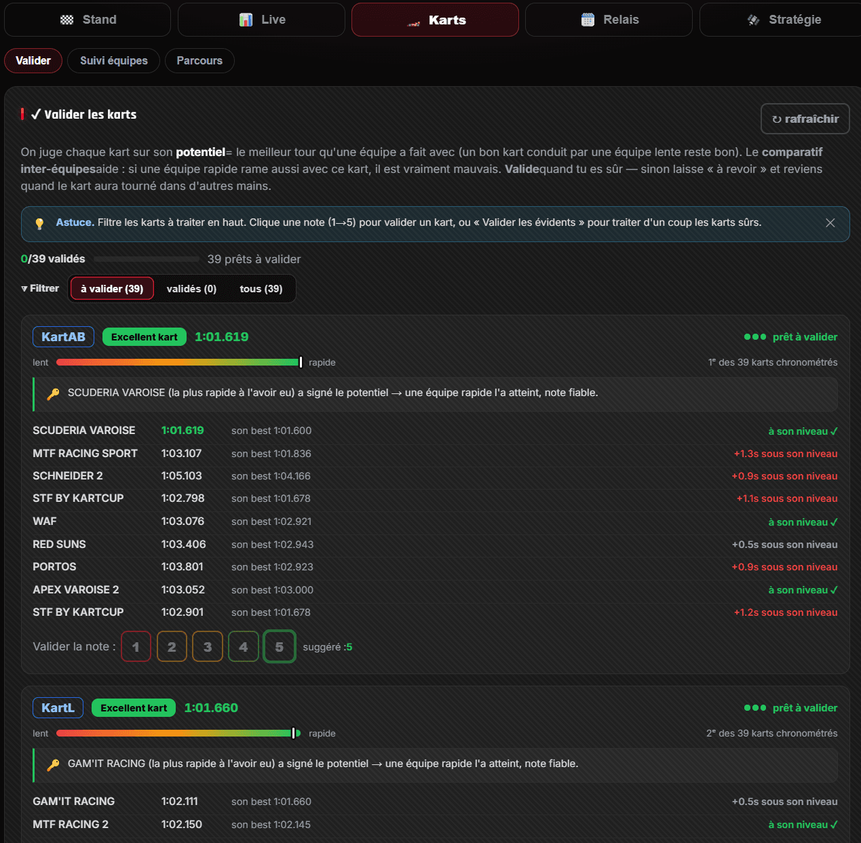Click KartAB prêt à valider status
The image size is (861, 843).
pos(790,337)
